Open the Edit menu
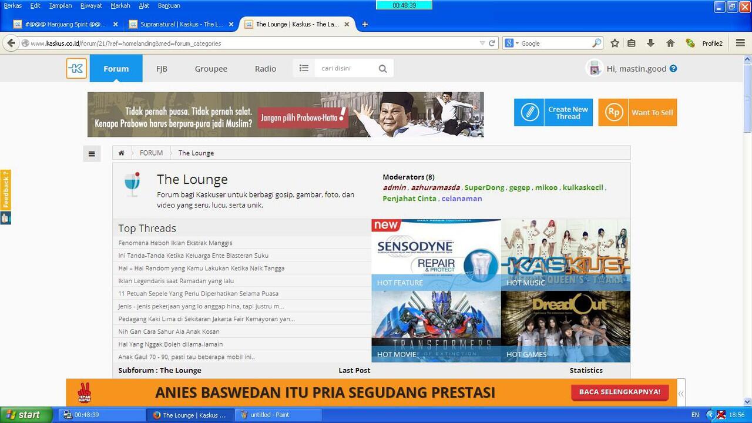 (35, 5)
